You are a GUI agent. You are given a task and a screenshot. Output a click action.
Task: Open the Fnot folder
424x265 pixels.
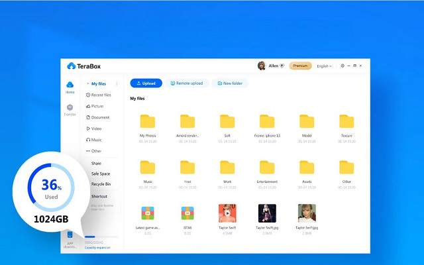pos(187,167)
